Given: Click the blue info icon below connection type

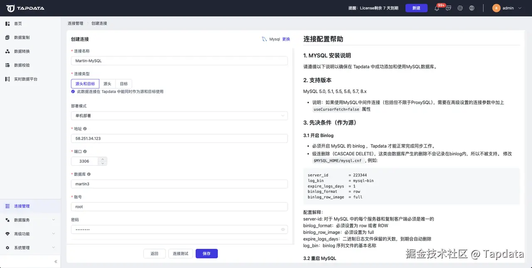Looking at the screenshot, I should tap(73, 91).
